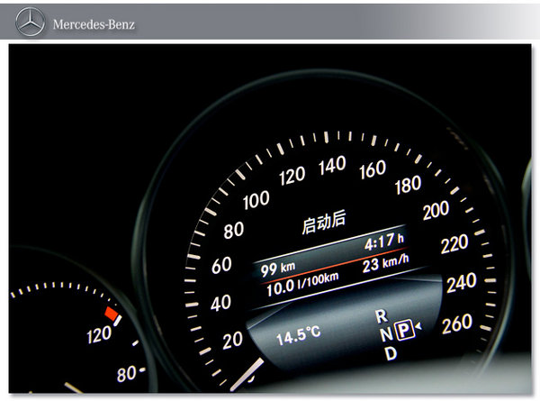This screenshot has height=401, width=540.
Task: Click the 80 numeral on left gauge
Action: click(126, 374)
